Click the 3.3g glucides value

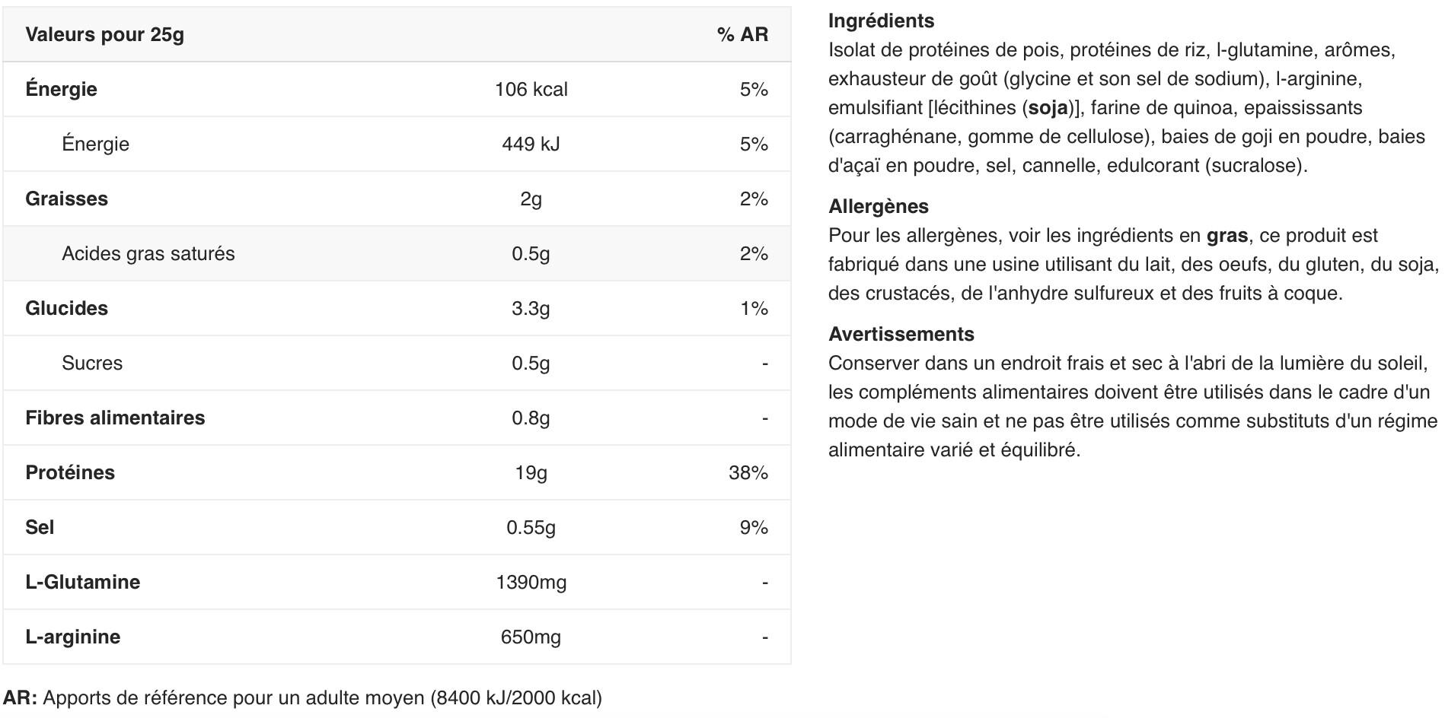tap(531, 308)
